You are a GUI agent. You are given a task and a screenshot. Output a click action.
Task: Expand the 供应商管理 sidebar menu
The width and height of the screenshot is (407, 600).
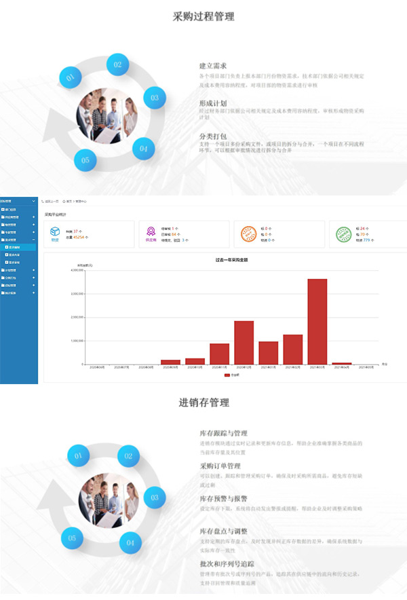pos(34,217)
